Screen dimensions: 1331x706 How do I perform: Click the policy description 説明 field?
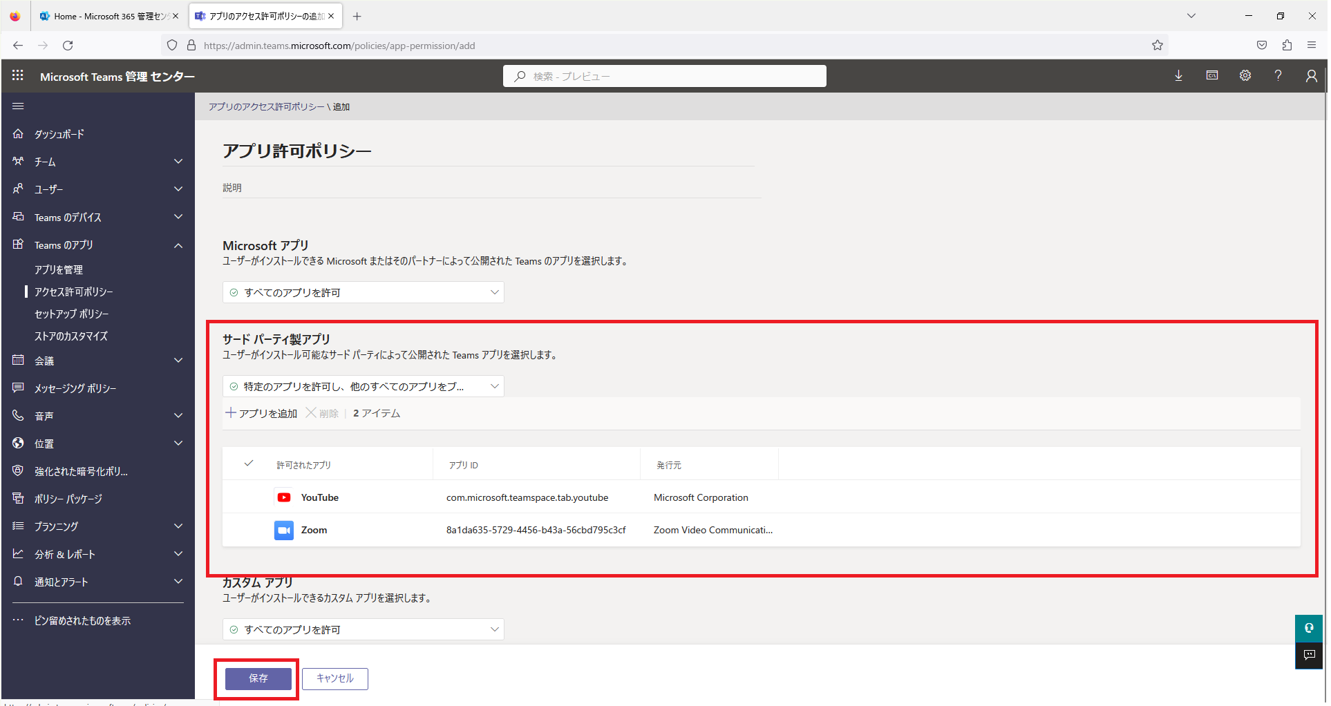492,188
